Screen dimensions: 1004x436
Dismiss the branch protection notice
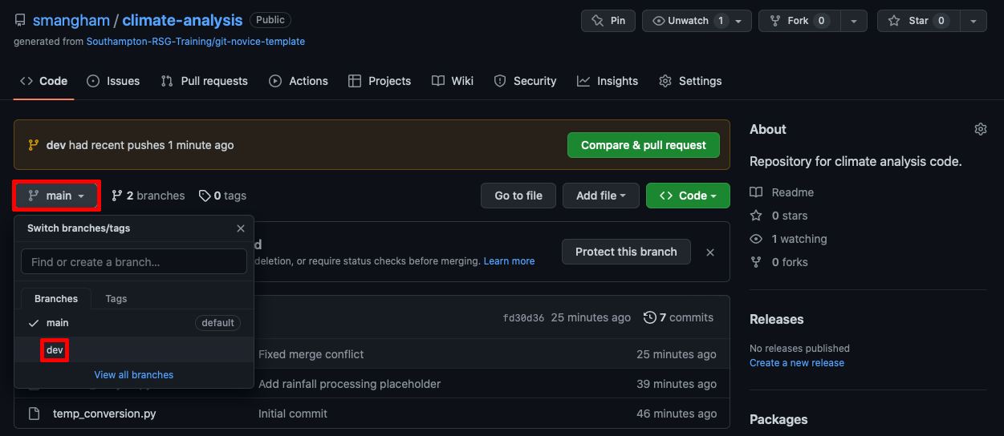coord(710,252)
